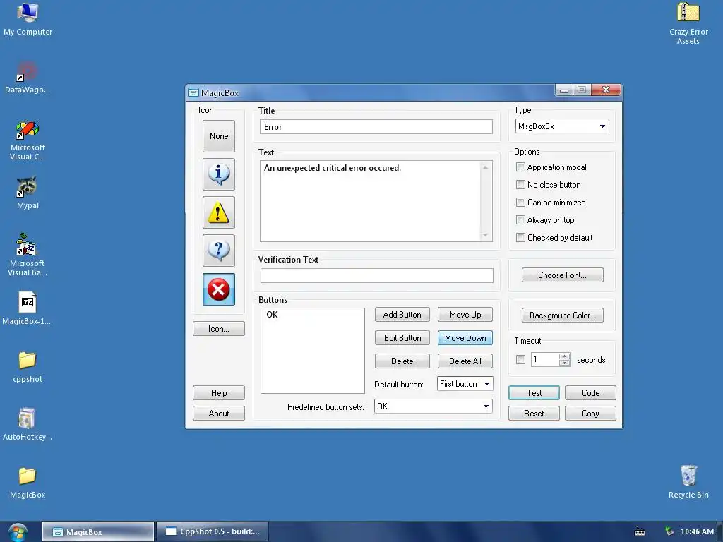Open the Predefined button sets dropdown
The height and width of the screenshot is (542, 723).
pos(434,406)
